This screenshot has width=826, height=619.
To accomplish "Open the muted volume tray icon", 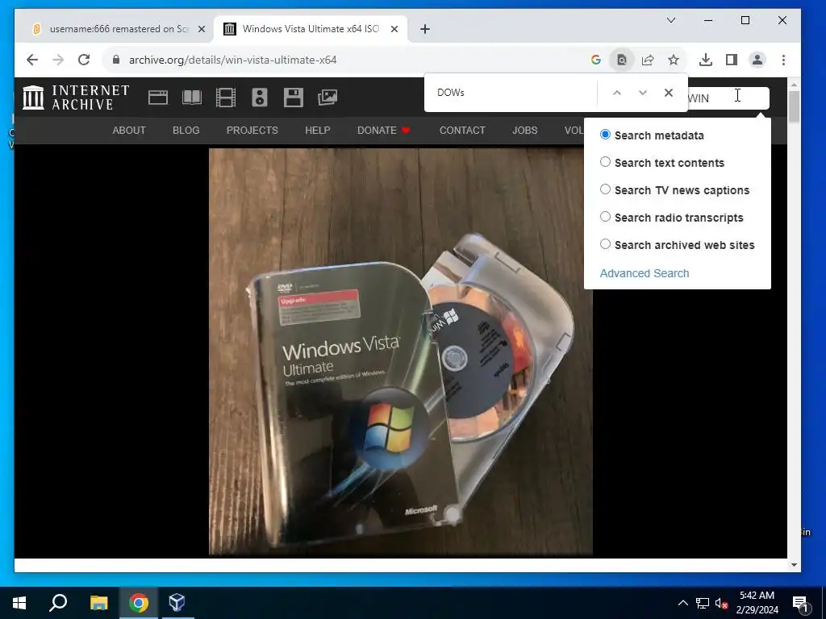I will (722, 603).
